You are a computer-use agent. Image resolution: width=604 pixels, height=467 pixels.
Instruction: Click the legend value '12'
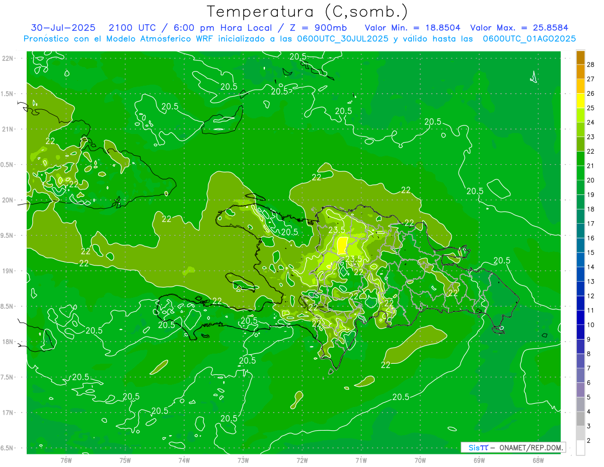591,296
